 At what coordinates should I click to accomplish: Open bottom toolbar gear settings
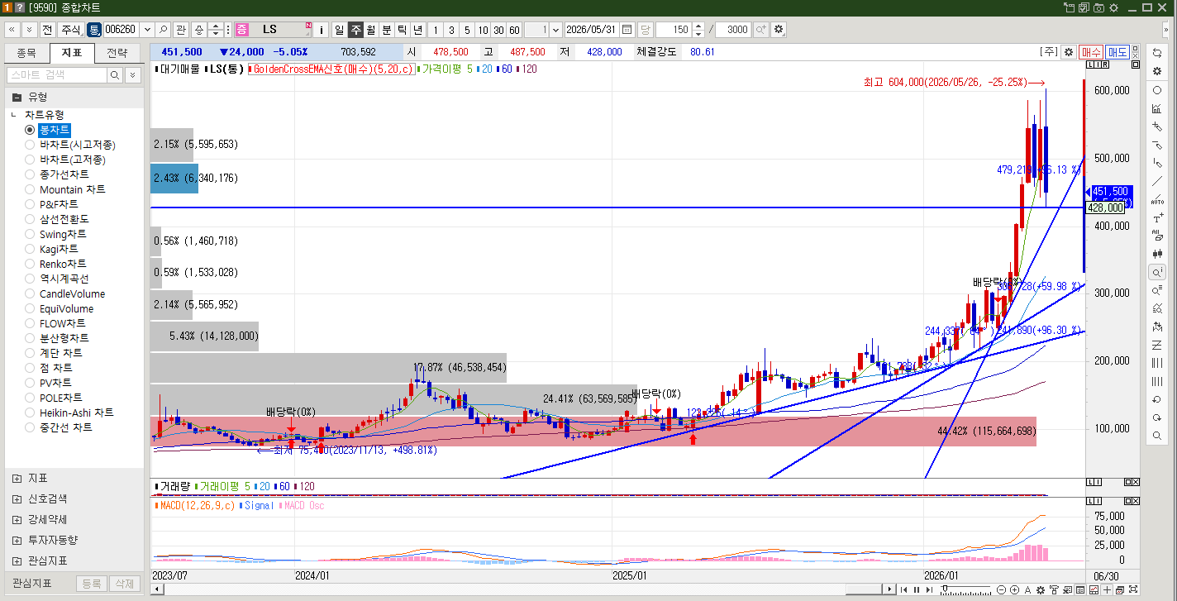(x=1041, y=590)
